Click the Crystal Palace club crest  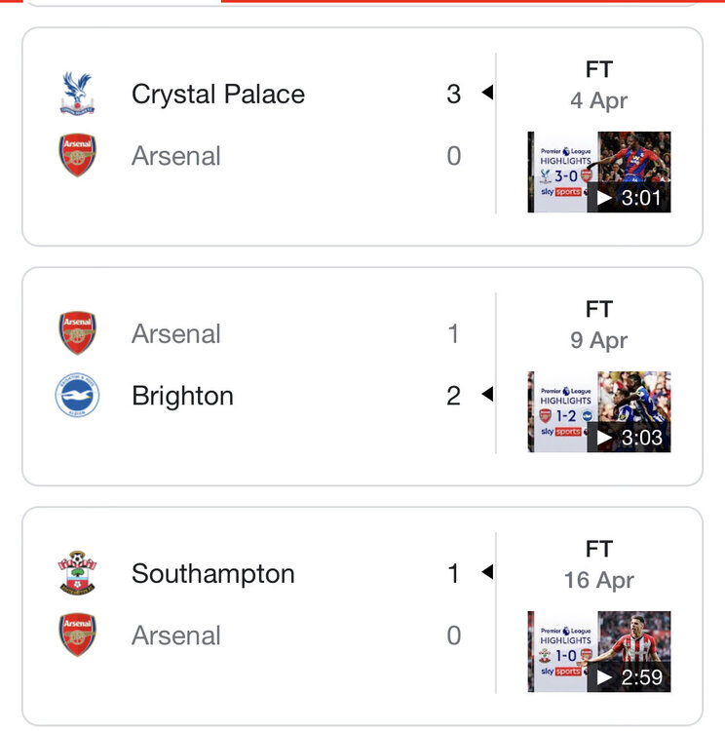tap(77, 94)
